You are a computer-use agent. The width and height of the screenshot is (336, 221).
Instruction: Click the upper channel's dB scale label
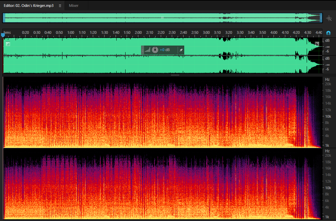(x=327, y=40)
